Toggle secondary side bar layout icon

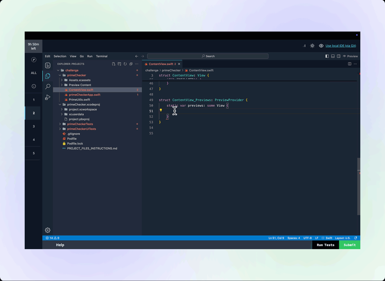[x=339, y=56]
